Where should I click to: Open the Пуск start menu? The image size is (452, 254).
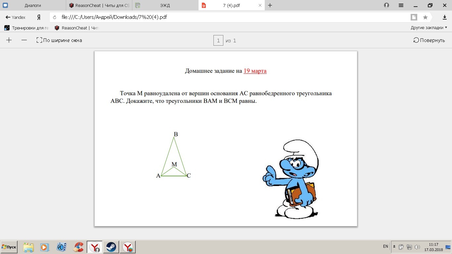point(9,247)
